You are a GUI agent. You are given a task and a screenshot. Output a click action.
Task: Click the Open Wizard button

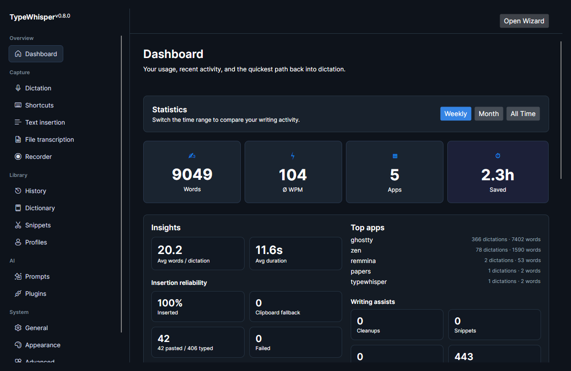524,21
